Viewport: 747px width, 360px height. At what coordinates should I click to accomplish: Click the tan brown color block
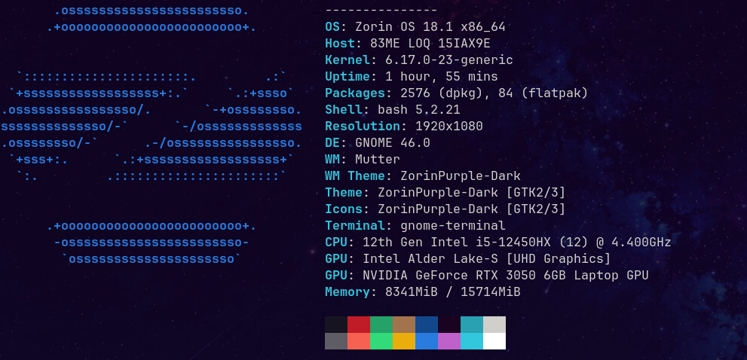[x=404, y=325]
